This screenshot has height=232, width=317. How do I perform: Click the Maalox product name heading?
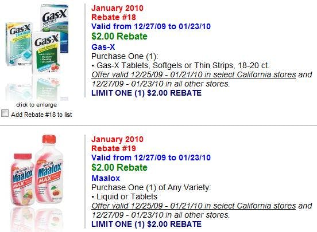pos(106,178)
